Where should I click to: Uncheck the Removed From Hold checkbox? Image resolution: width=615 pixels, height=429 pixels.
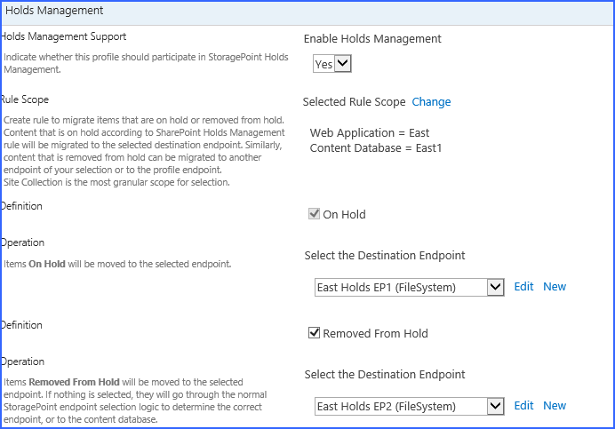[314, 333]
